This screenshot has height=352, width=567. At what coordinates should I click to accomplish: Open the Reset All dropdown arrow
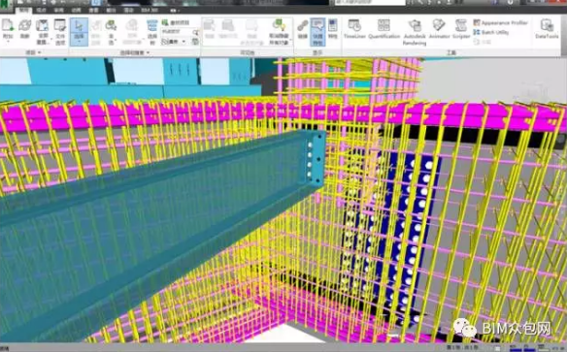pyautogui.click(x=51, y=39)
